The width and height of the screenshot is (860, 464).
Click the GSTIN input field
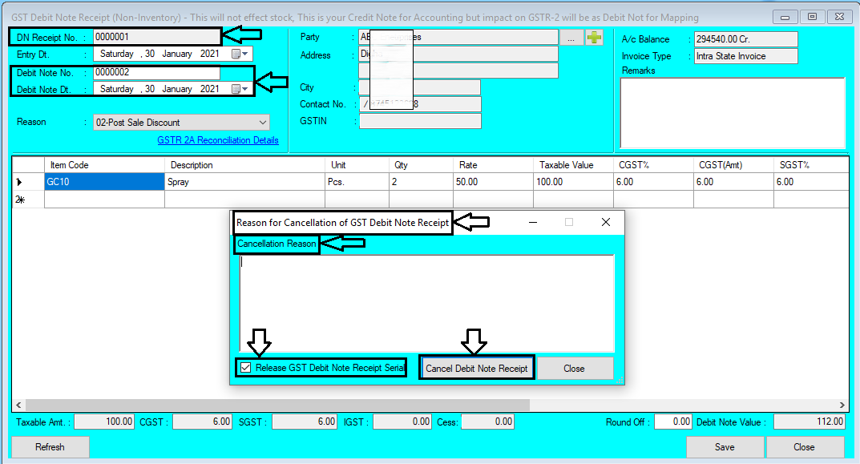coord(420,120)
